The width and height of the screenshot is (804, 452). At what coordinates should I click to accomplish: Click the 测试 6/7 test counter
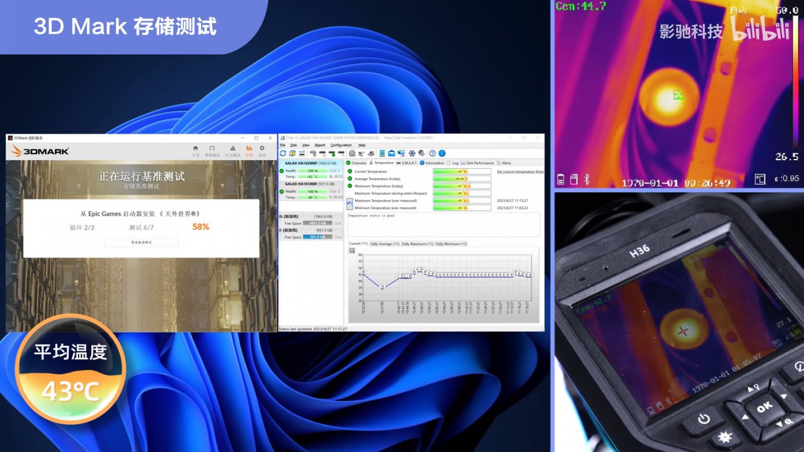coord(141,227)
